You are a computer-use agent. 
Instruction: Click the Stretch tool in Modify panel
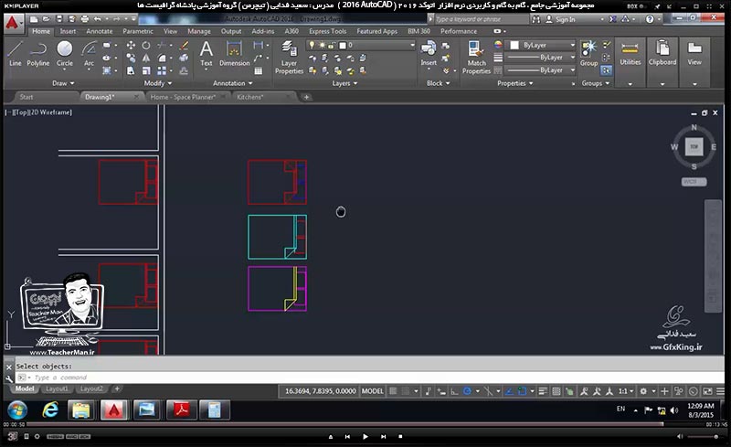pos(131,70)
